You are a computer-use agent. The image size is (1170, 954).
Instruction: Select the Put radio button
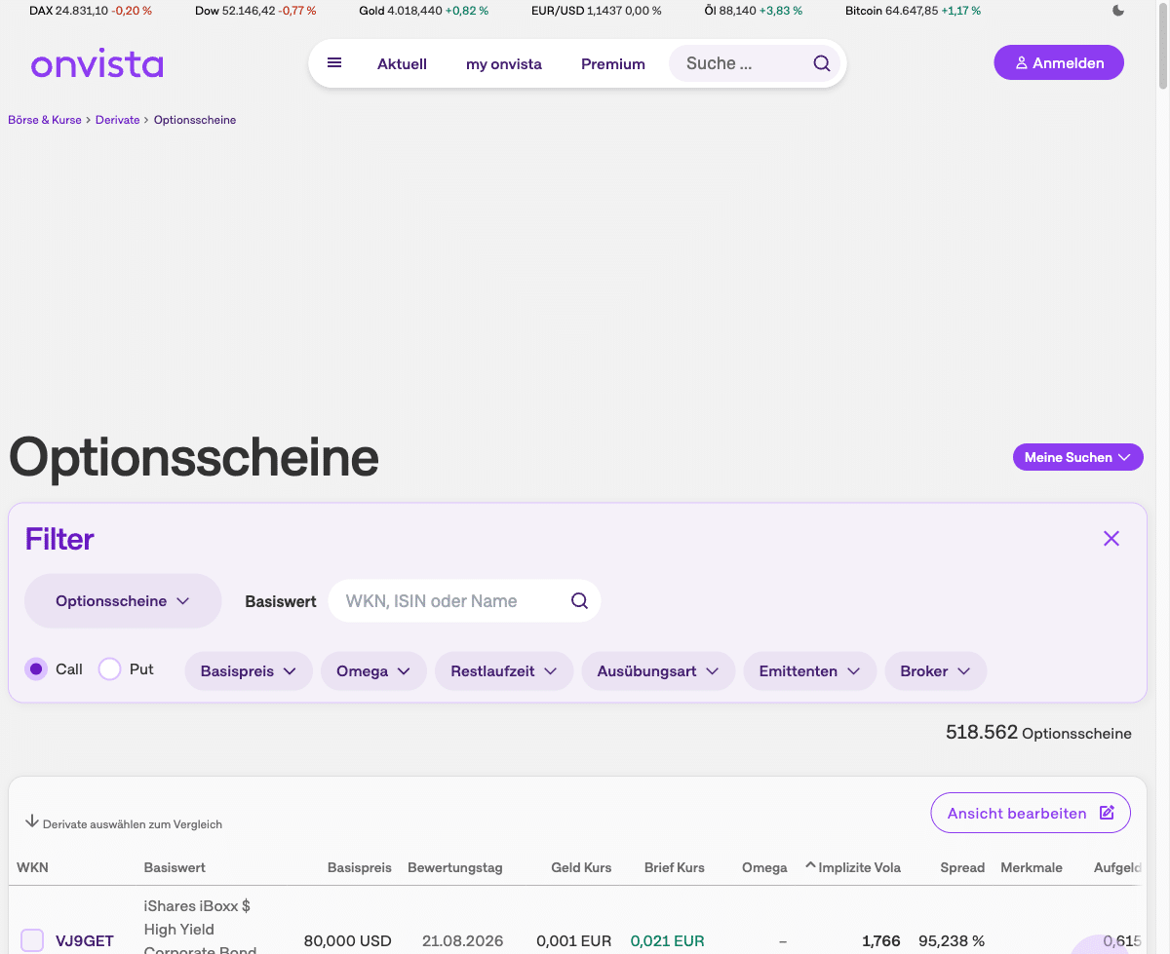click(110, 669)
